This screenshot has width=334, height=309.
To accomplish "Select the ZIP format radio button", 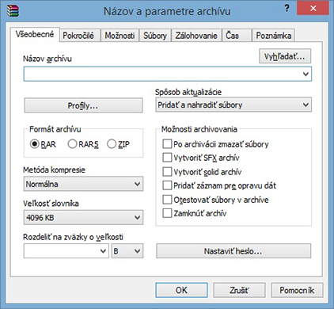I will pos(112,144).
